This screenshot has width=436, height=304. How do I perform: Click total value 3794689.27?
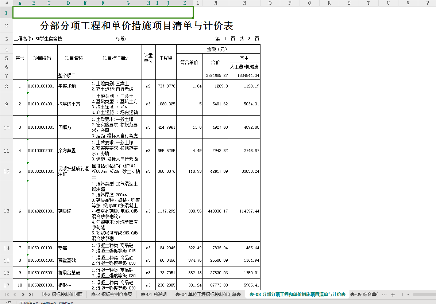[216, 75]
